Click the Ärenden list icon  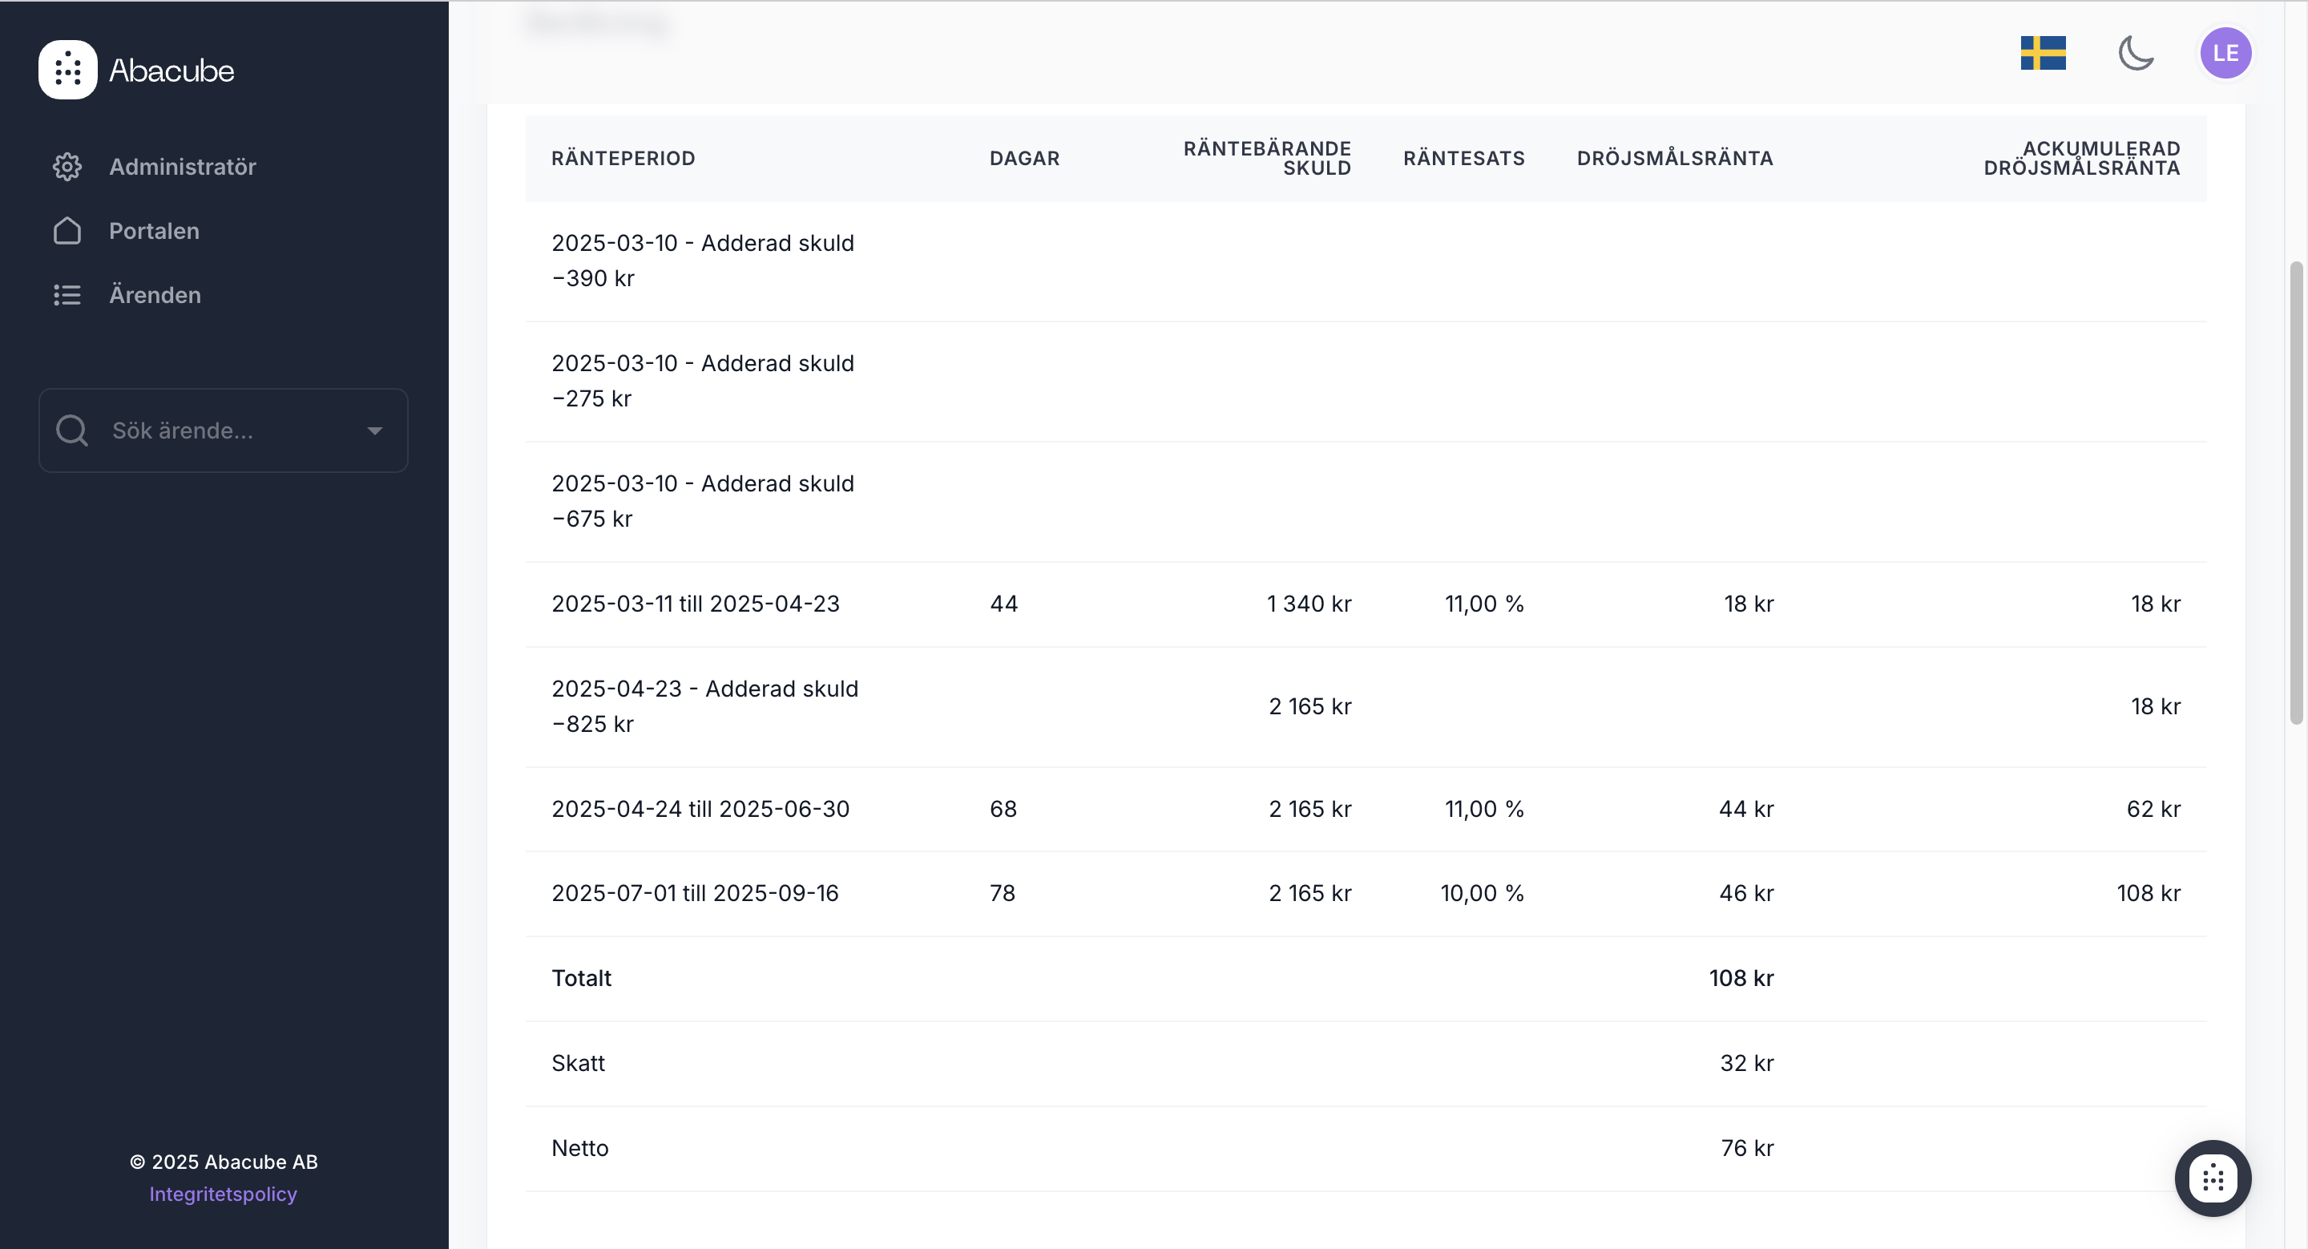tap(67, 295)
